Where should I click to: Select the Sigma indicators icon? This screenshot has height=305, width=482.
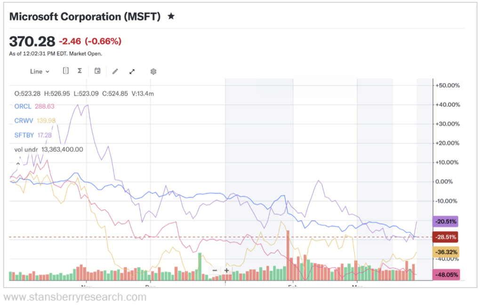[x=80, y=71]
